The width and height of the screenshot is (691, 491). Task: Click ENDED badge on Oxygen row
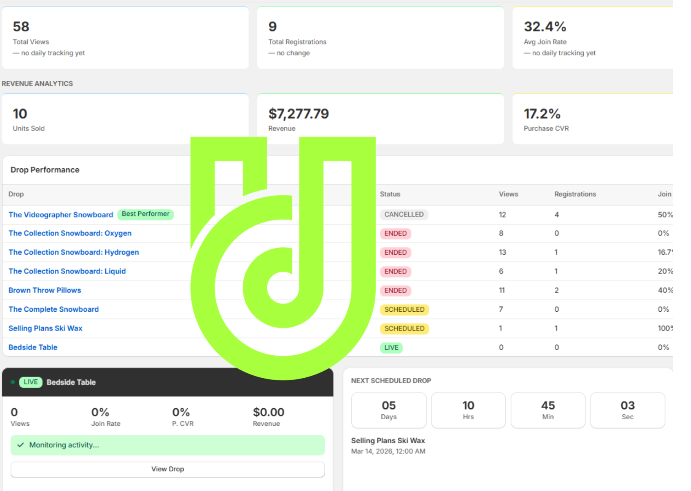[395, 233]
